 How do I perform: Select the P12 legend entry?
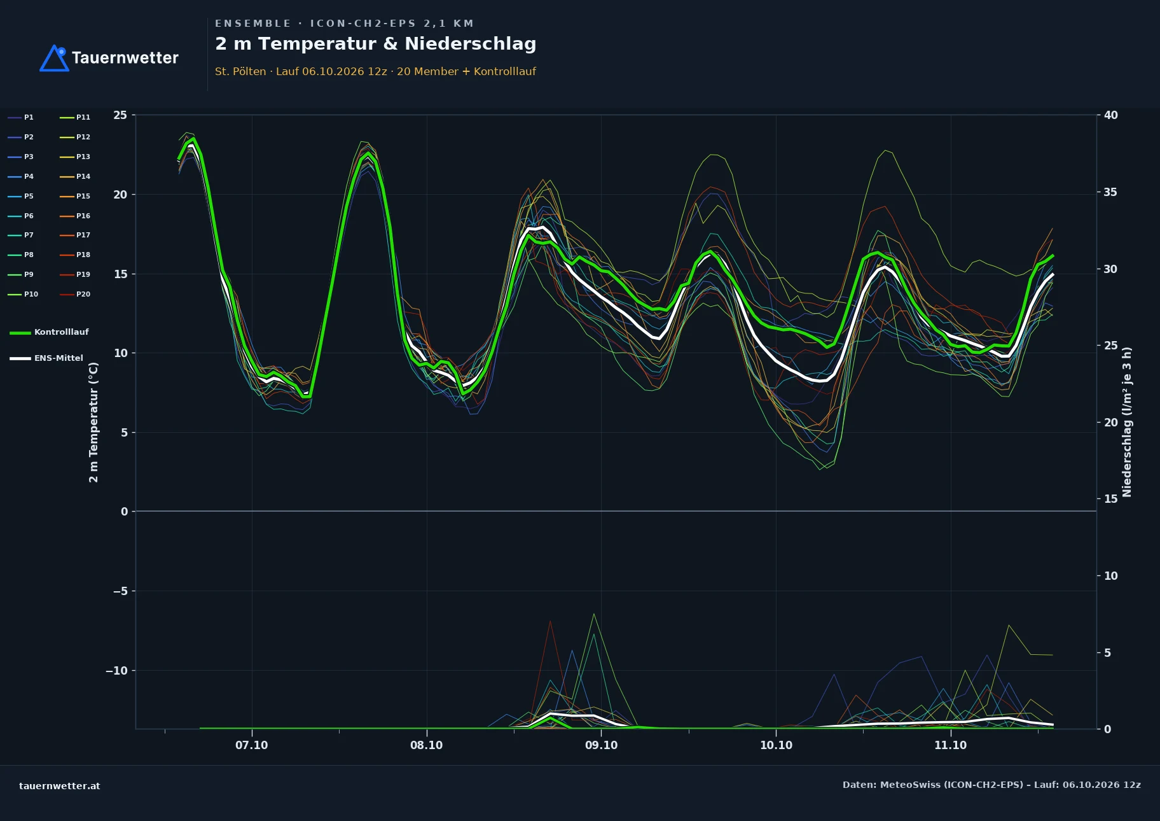(x=75, y=137)
